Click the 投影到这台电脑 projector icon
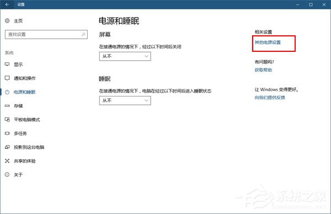331x214 pixels. (x=7, y=147)
